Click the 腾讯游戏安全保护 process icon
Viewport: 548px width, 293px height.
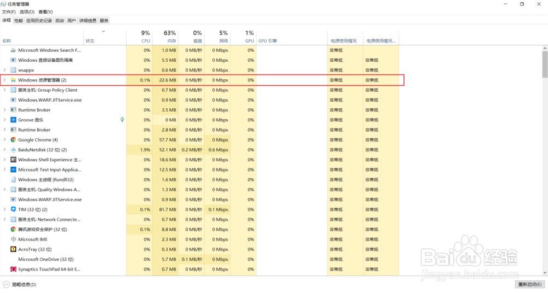(13, 229)
